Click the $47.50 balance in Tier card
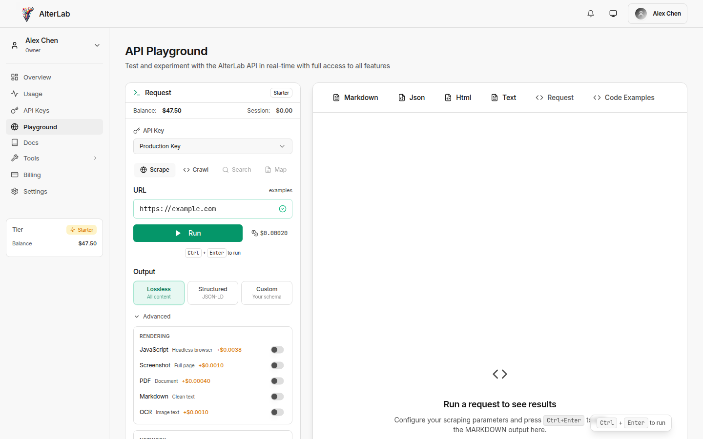This screenshot has width=703, height=439. 87,243
